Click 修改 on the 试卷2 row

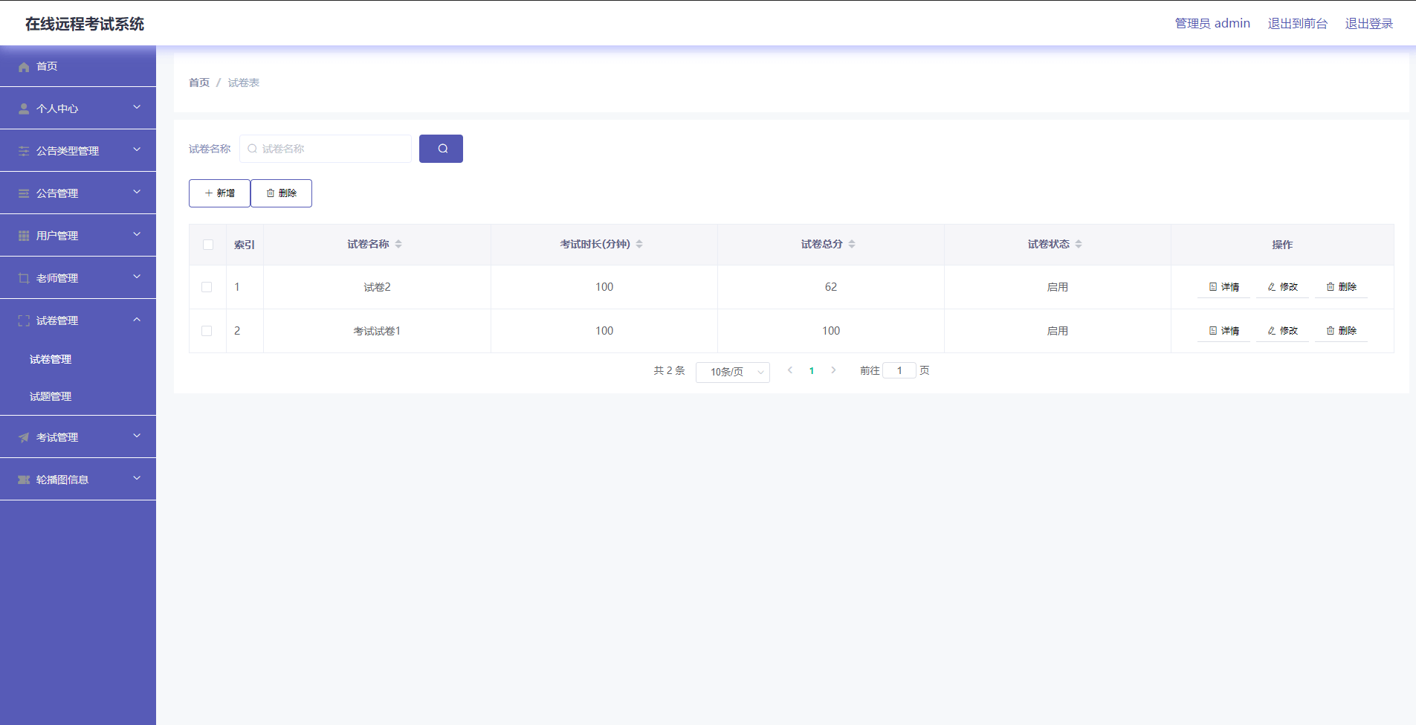pos(1281,287)
